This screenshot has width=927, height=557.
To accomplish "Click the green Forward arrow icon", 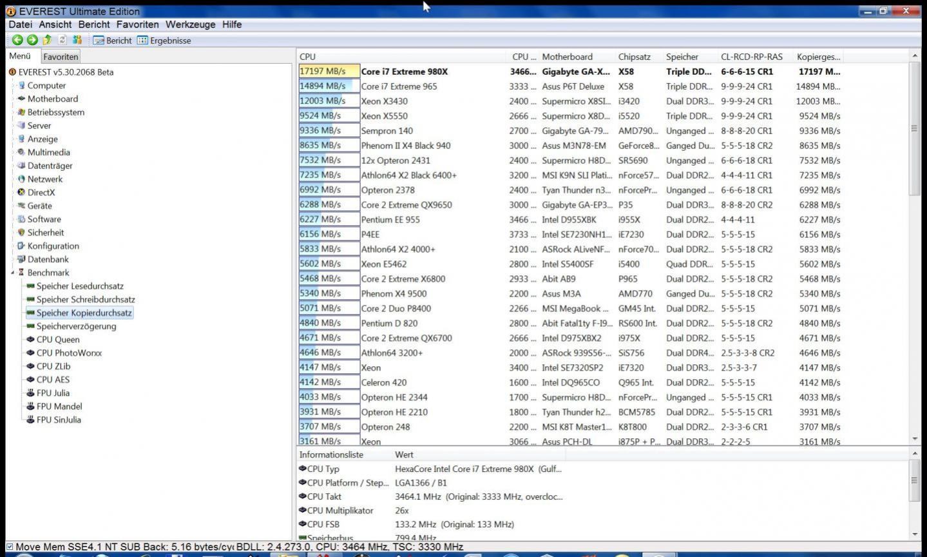I will pos(32,40).
